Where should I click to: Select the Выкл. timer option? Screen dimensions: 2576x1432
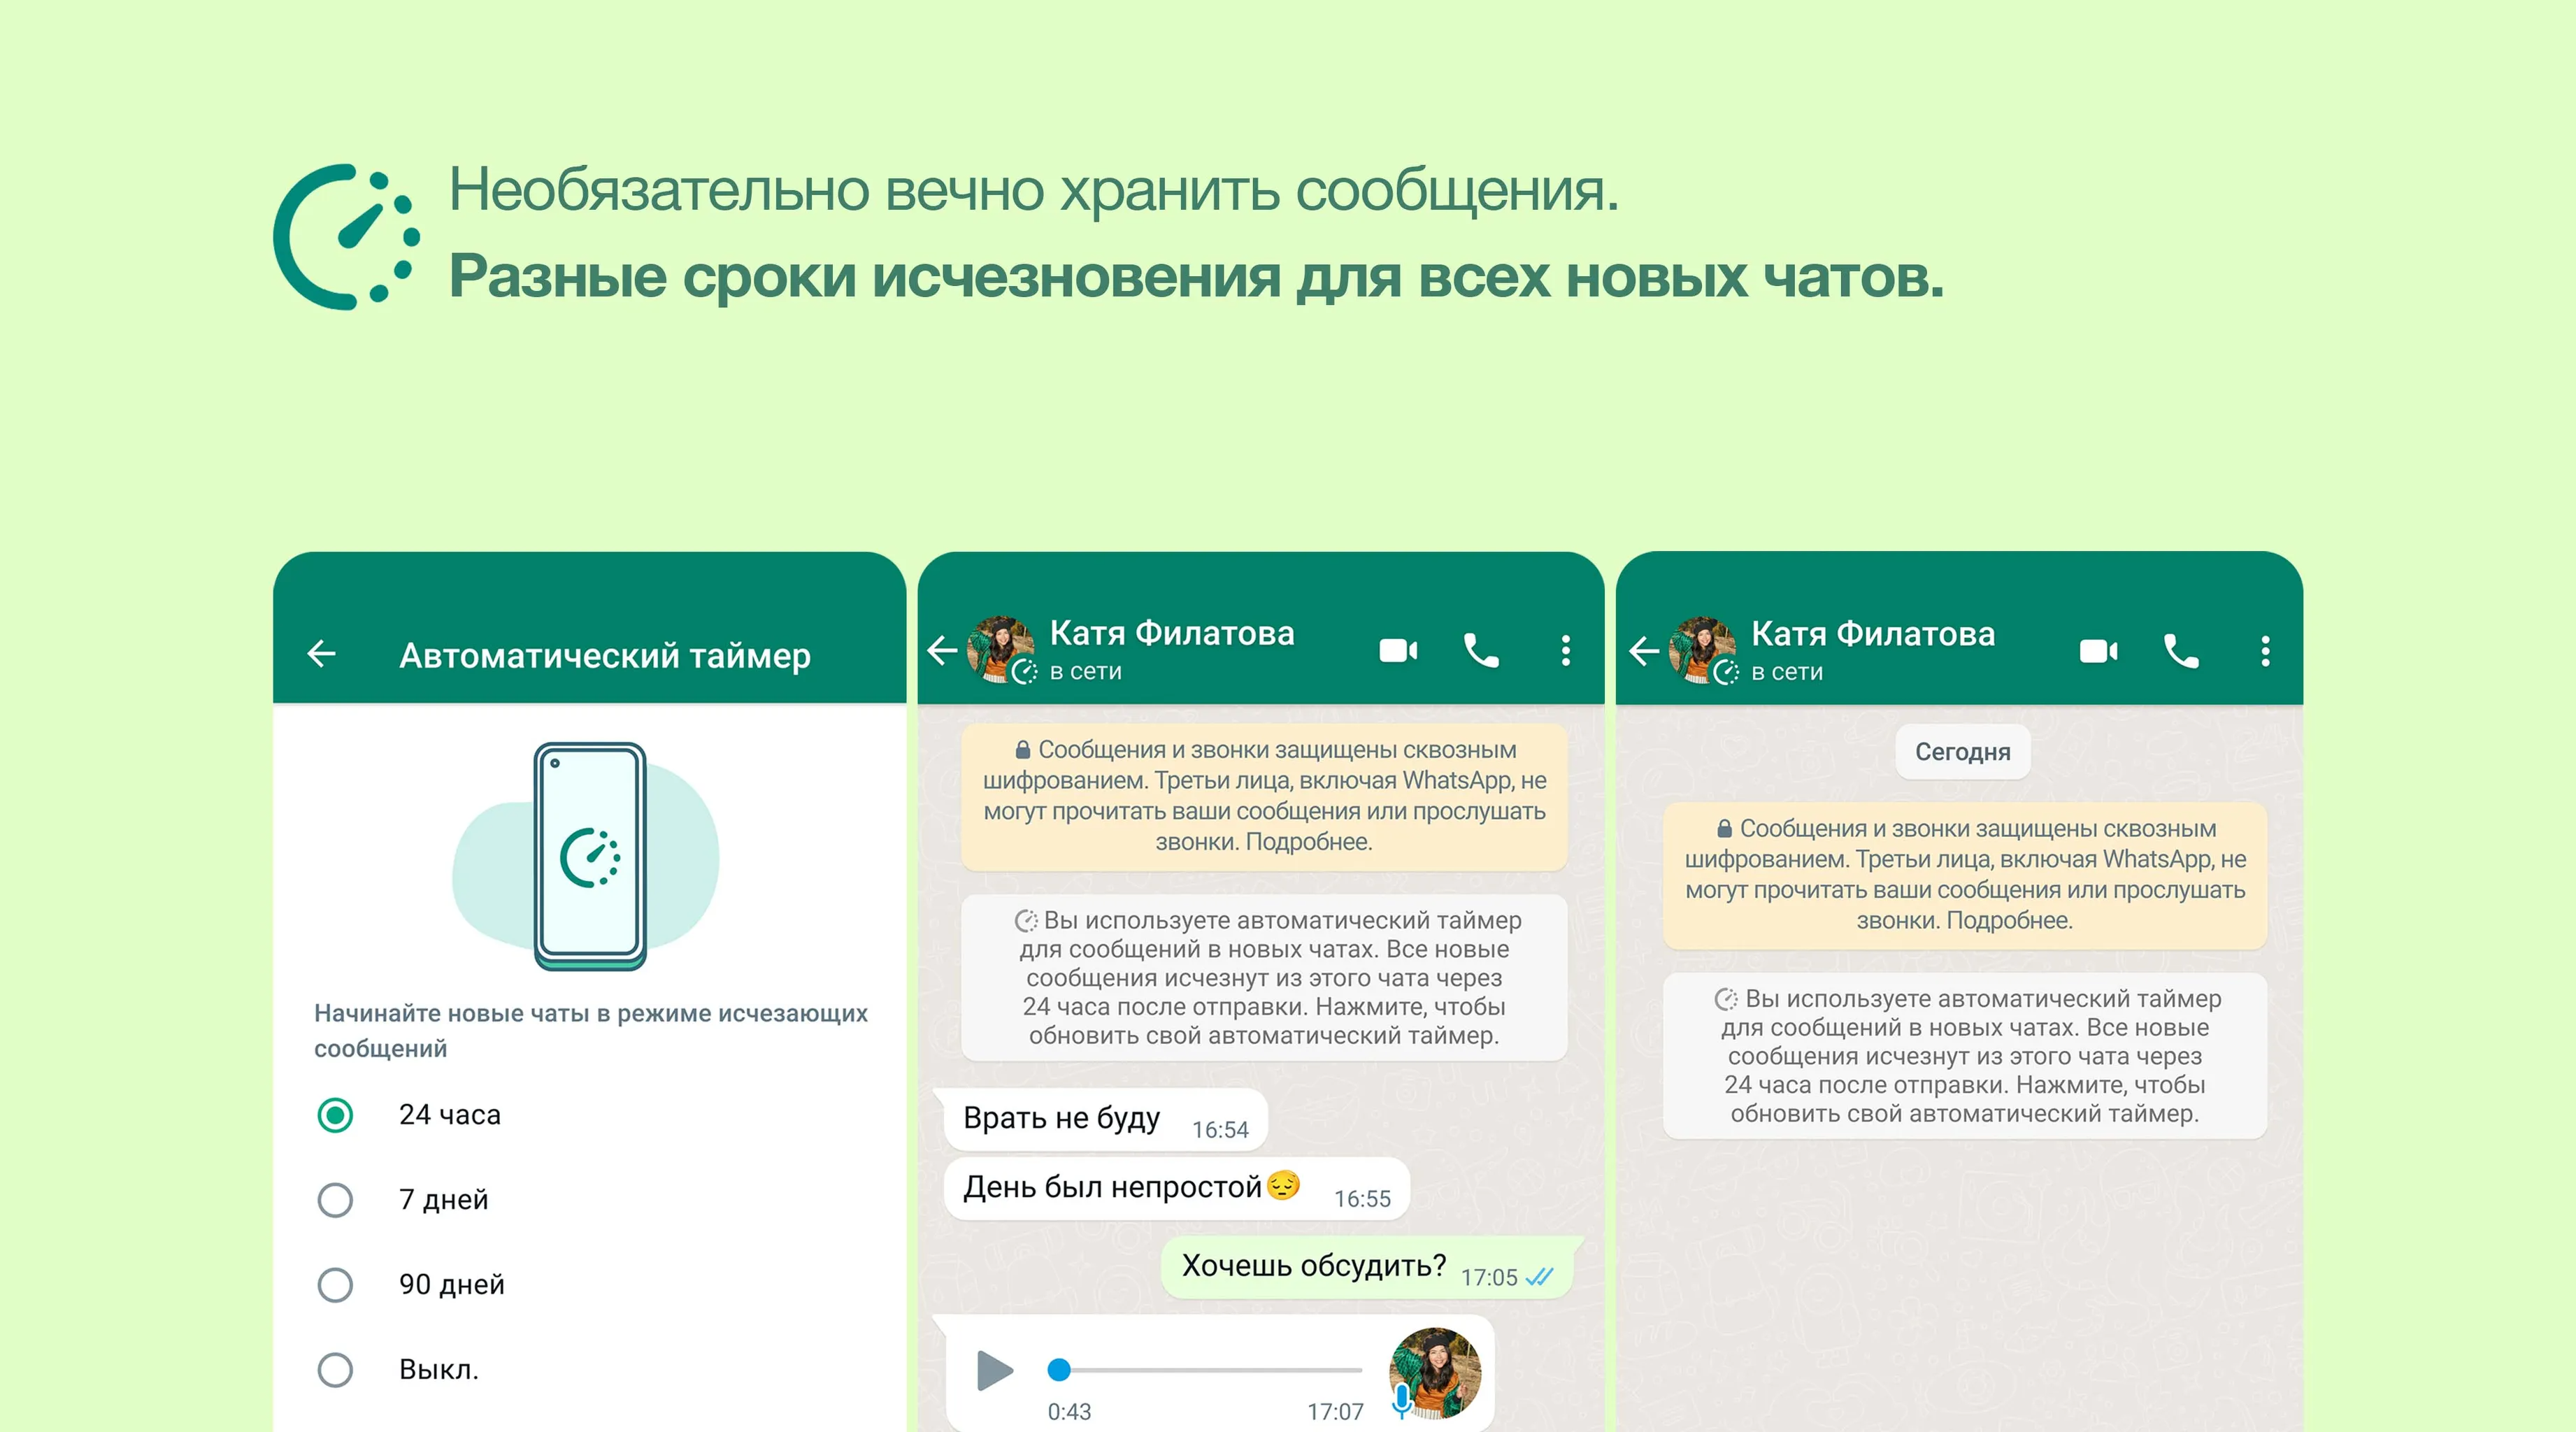(x=335, y=1370)
